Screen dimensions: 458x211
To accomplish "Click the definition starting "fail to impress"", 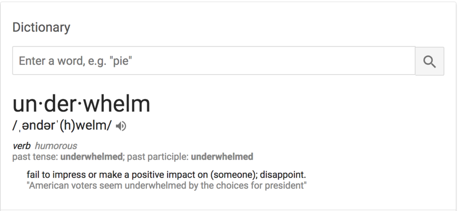I will 166,175.
